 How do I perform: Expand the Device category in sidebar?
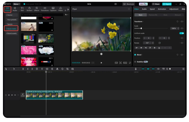click(x=9, y=15)
